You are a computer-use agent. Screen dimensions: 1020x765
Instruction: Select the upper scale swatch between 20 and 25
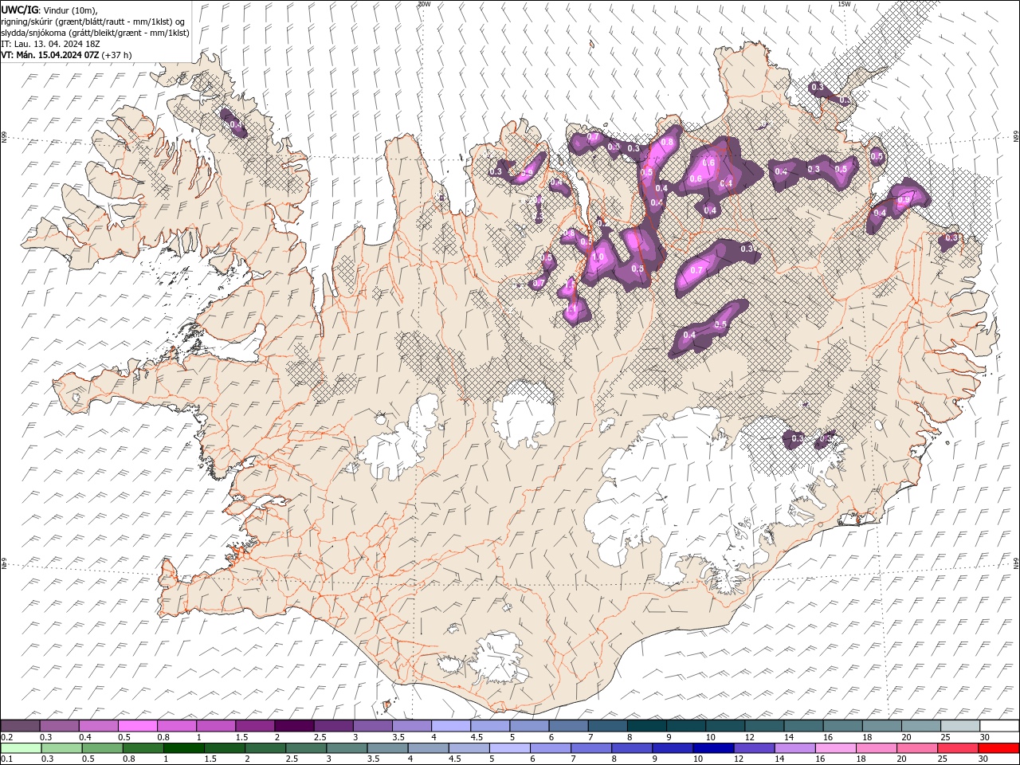pyautogui.click(x=921, y=726)
